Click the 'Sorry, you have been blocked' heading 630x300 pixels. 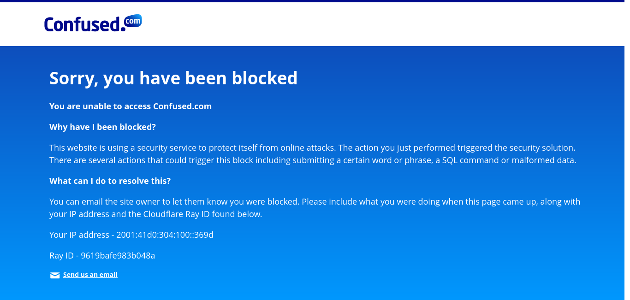point(173,78)
